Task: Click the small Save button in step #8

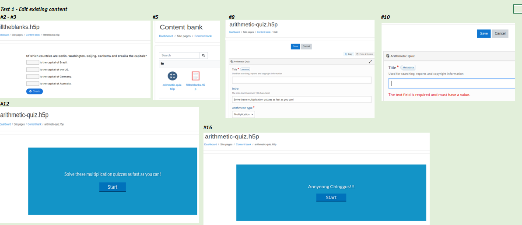Action: point(295,46)
